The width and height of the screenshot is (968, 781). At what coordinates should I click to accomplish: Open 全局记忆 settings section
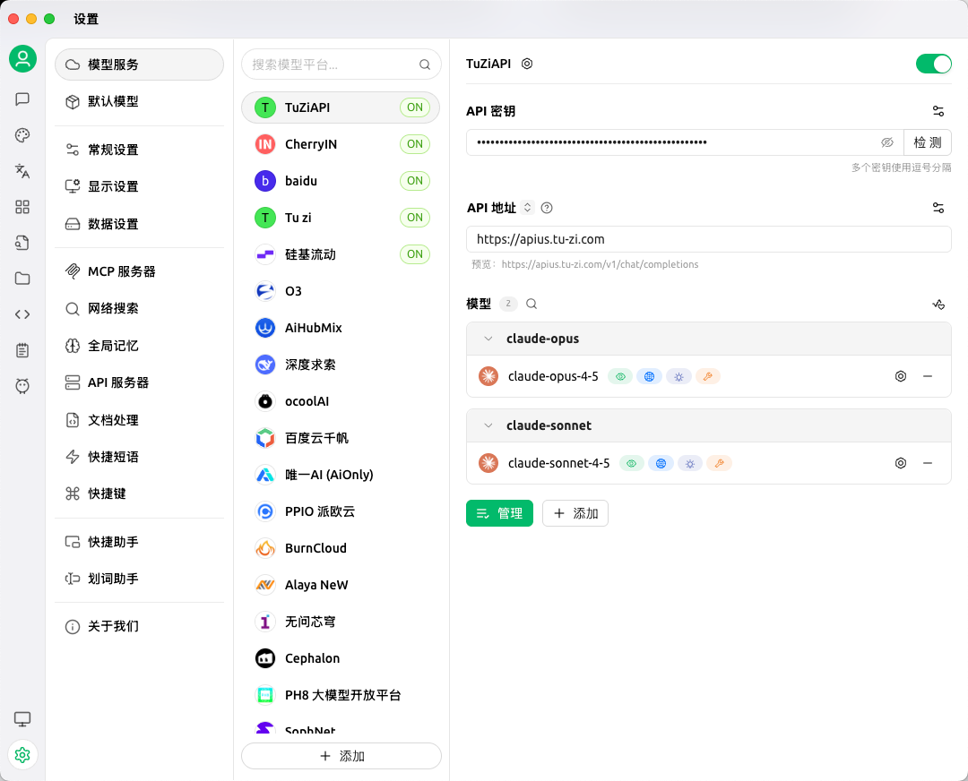[139, 346]
